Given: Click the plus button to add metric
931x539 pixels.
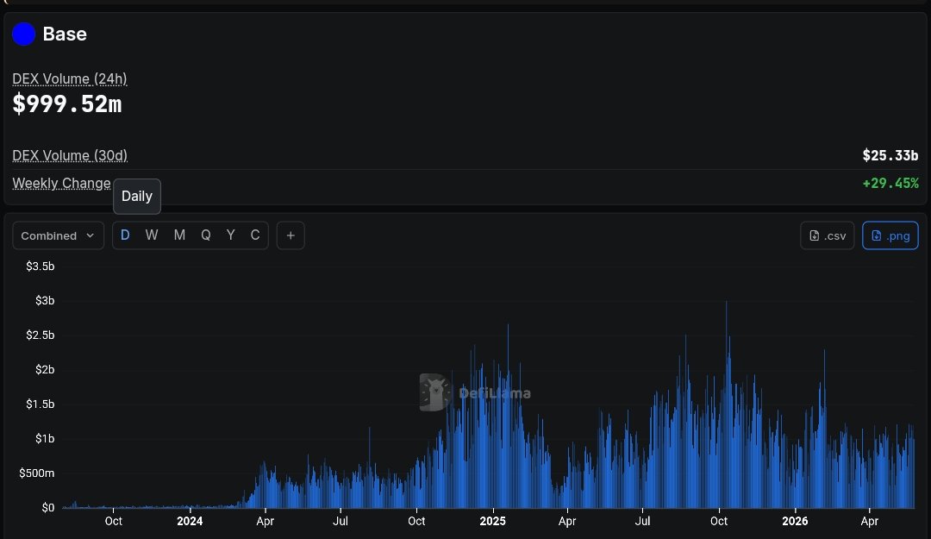Looking at the screenshot, I should [x=291, y=235].
